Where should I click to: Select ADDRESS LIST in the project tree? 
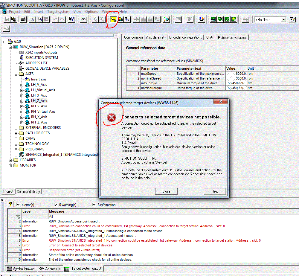(x=36, y=63)
